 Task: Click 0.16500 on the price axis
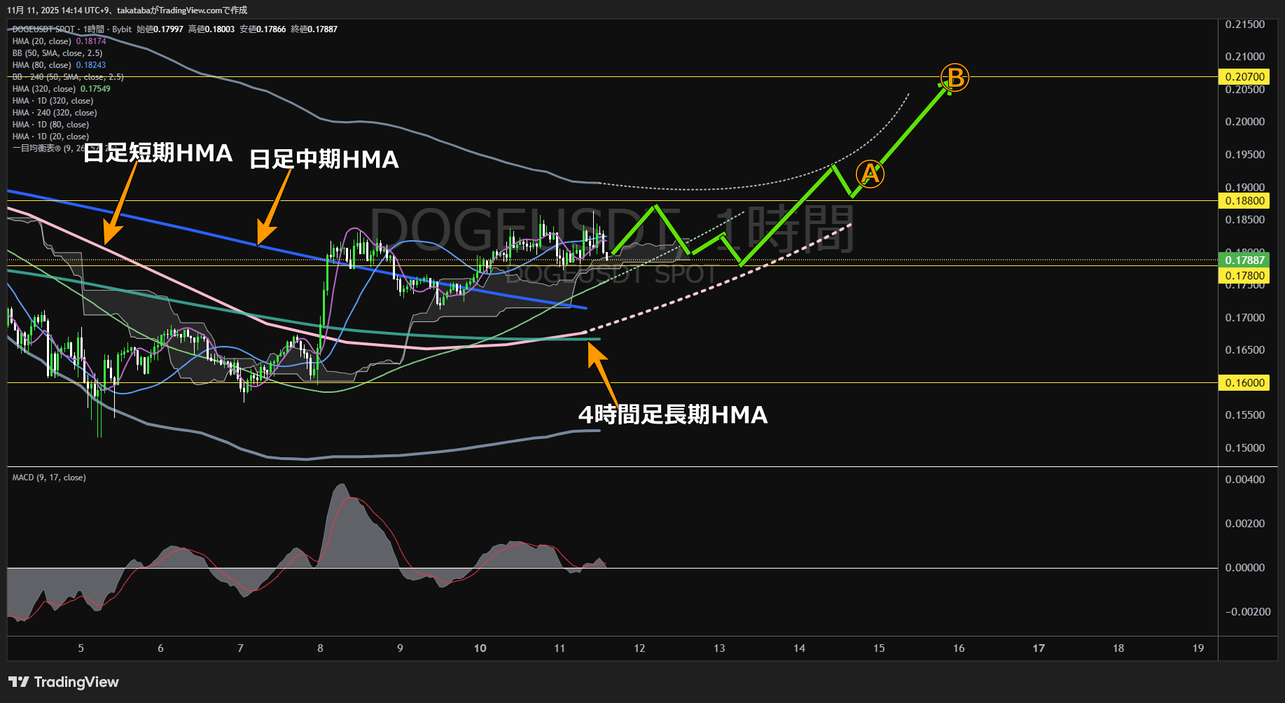pos(1245,350)
